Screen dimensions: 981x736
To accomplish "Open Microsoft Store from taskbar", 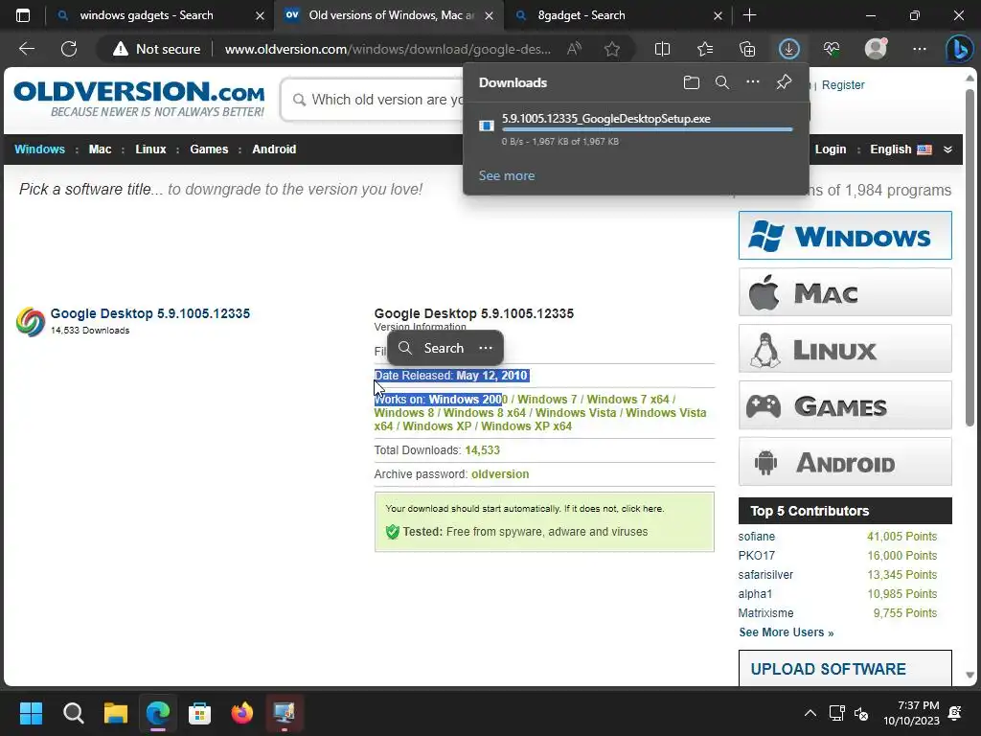I will [199, 713].
